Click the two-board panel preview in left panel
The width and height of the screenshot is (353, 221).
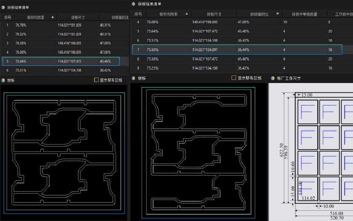pos(64,153)
